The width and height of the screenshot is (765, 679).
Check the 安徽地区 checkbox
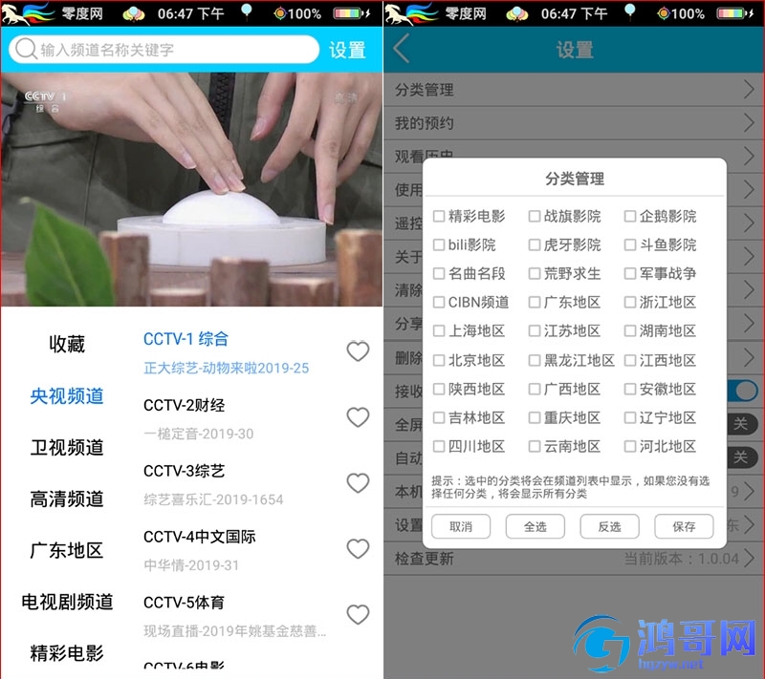click(x=630, y=389)
